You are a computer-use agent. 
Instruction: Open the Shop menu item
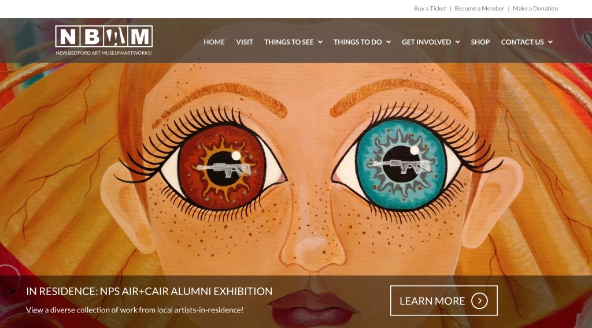(x=480, y=42)
